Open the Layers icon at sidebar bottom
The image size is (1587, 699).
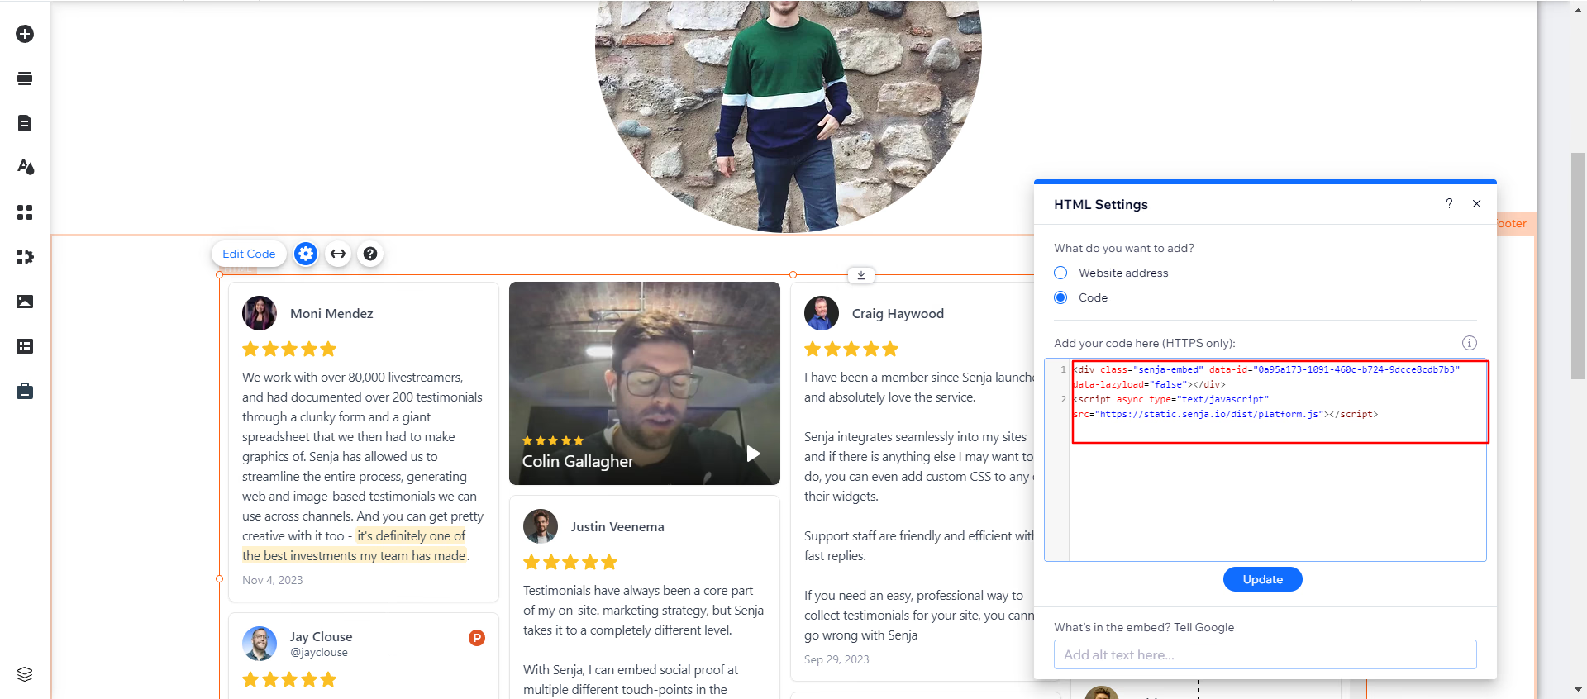coord(25,674)
